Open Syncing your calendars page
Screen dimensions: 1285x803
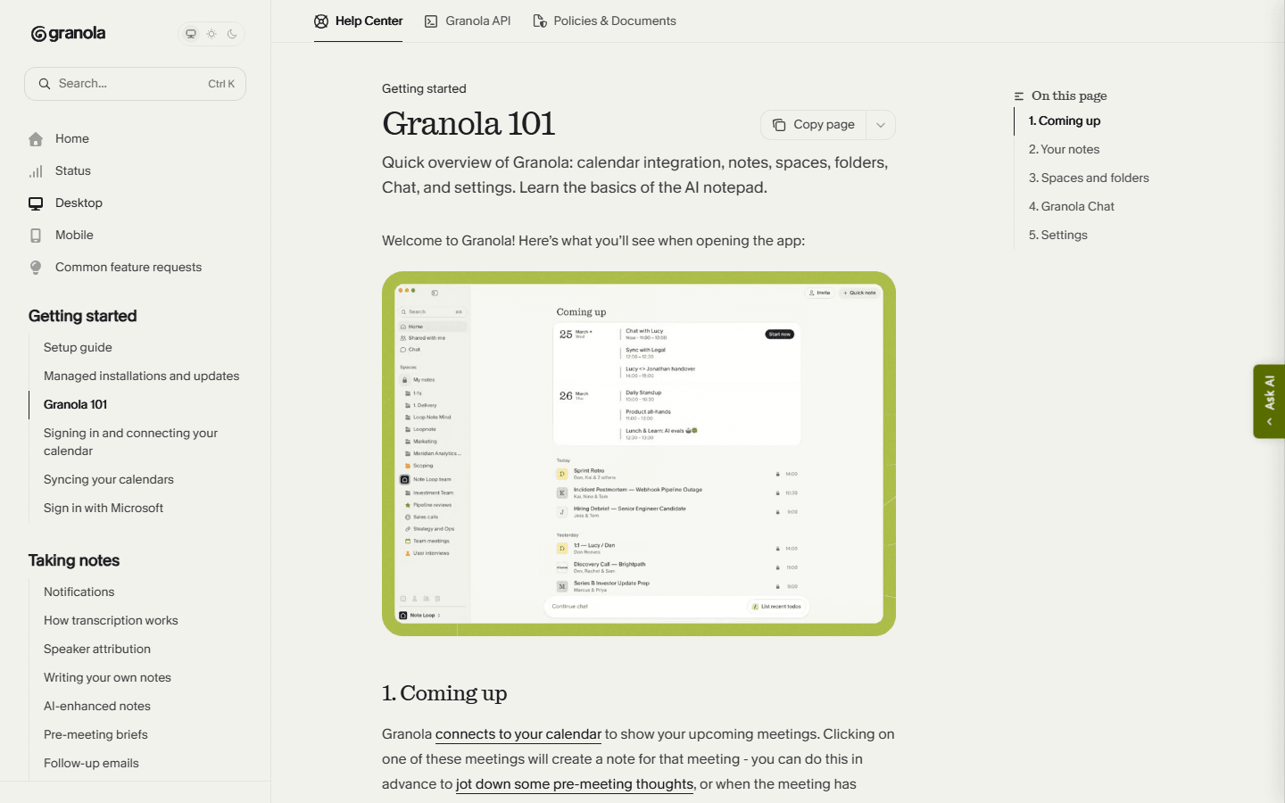[x=108, y=480]
